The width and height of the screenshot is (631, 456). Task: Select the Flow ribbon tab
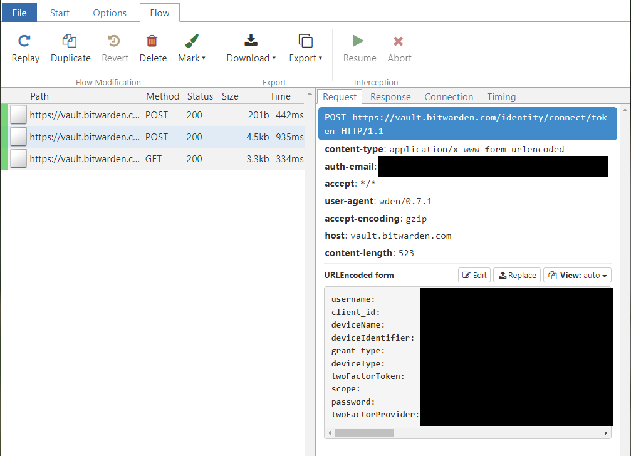tap(160, 13)
